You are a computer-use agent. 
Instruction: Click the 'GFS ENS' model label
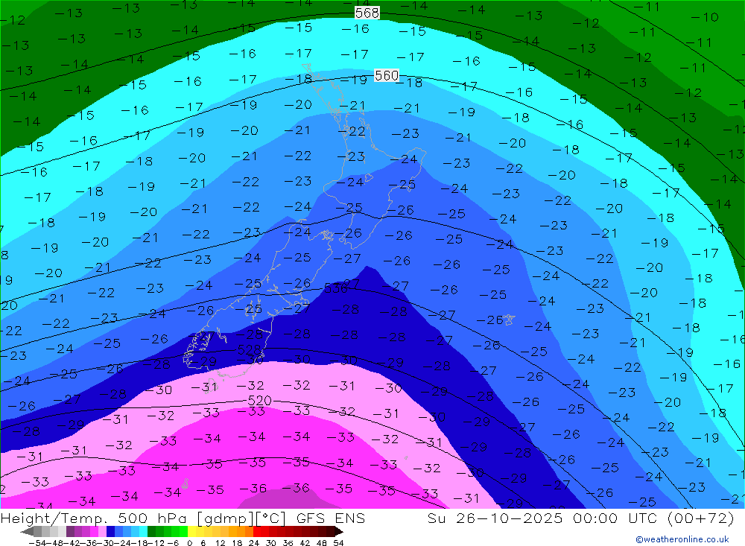(x=331, y=518)
